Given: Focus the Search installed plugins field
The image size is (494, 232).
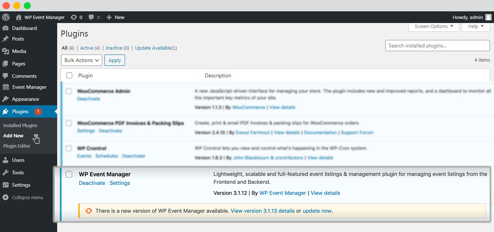Looking at the screenshot, I should [438, 46].
